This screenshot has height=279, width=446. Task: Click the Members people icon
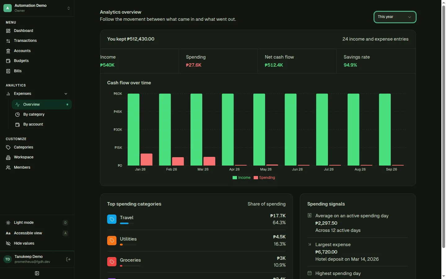click(8, 167)
